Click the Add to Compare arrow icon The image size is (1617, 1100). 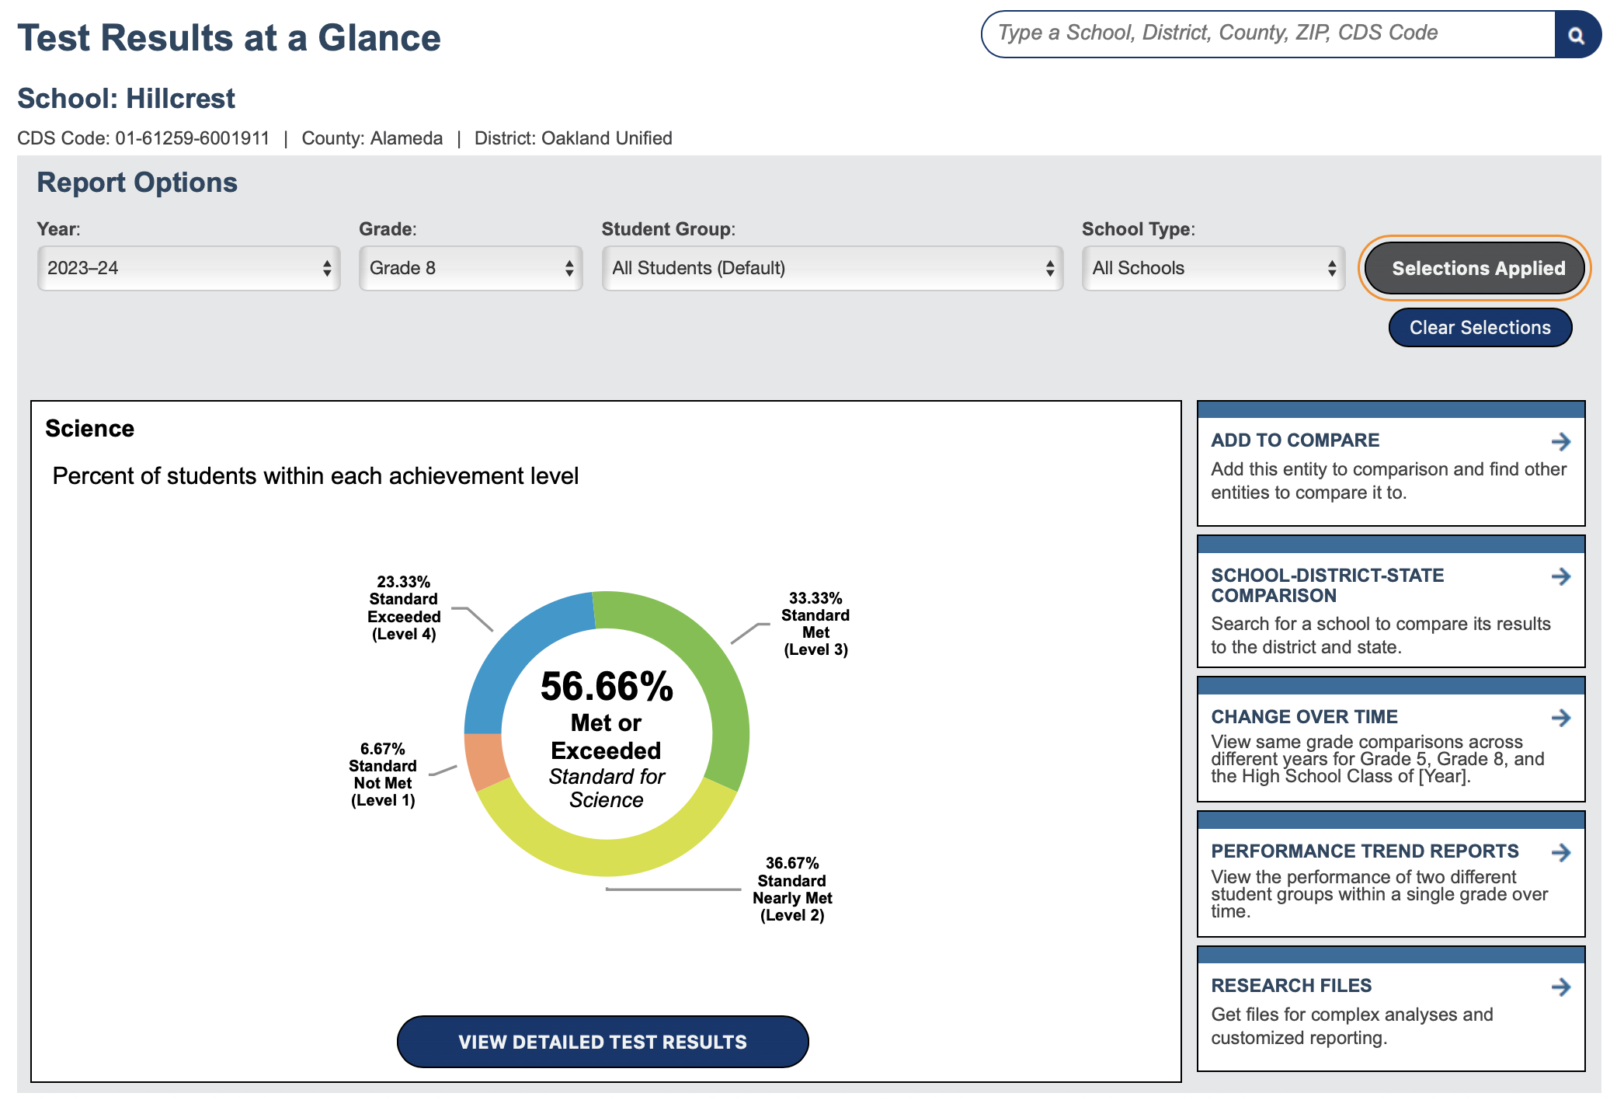1560,442
